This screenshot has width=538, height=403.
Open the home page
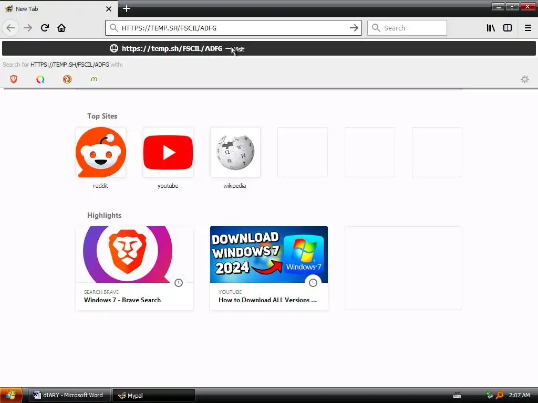click(61, 28)
